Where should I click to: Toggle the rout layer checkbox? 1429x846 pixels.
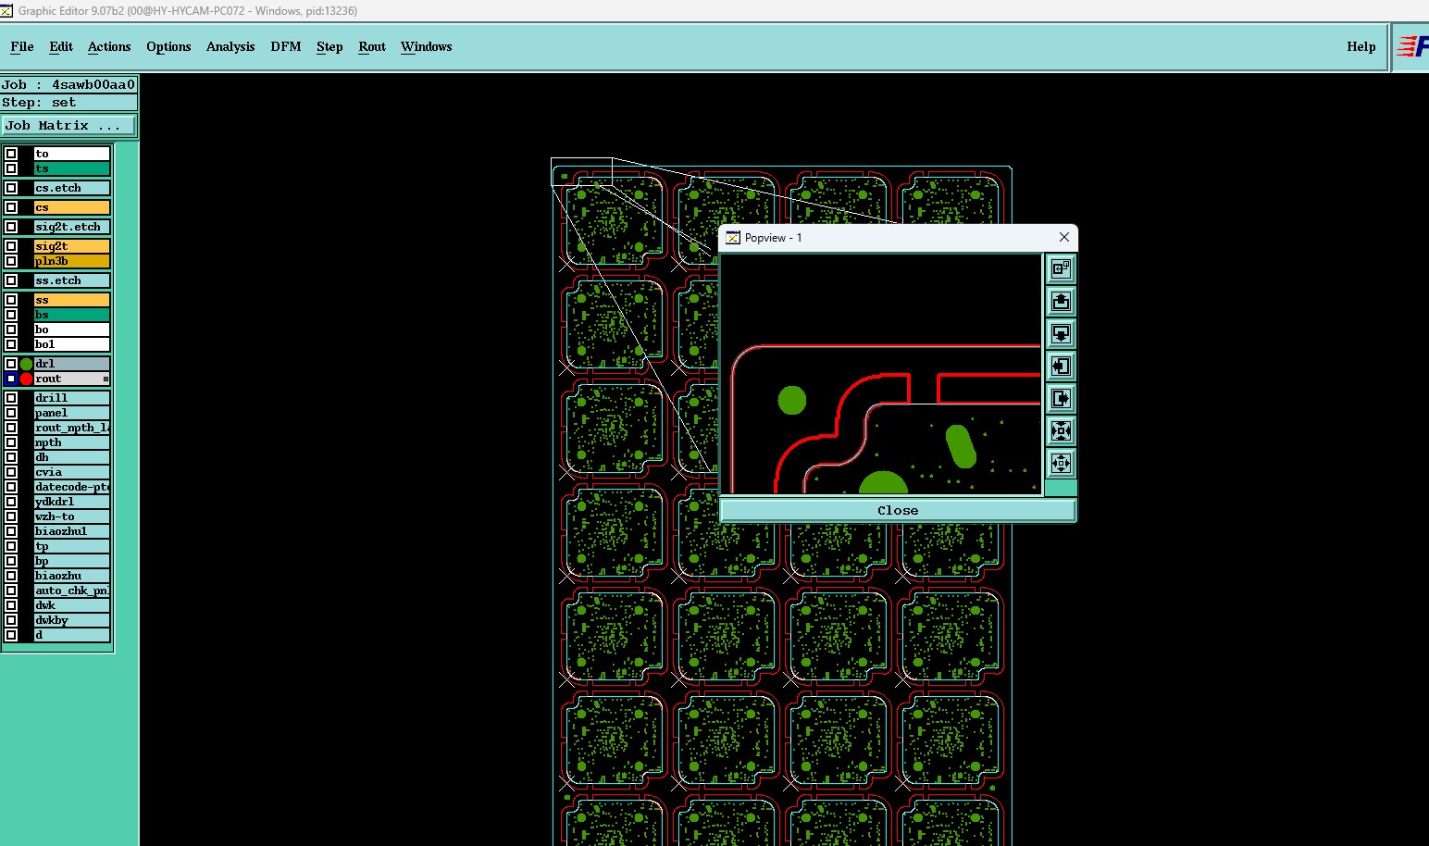[x=11, y=379]
